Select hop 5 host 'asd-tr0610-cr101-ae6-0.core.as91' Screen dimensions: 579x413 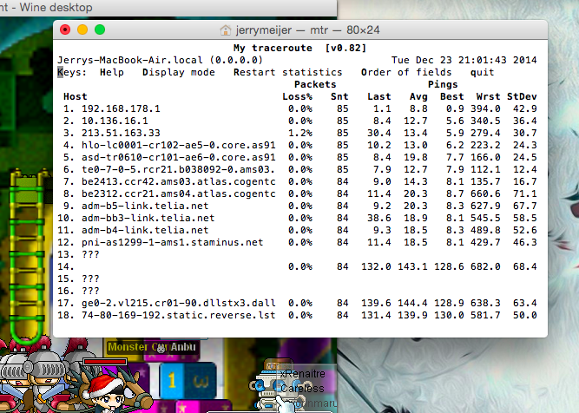point(178,158)
